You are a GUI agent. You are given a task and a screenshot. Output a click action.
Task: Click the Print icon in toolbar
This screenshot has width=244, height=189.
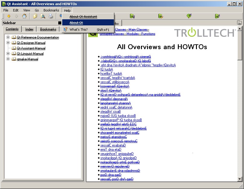[51, 16]
